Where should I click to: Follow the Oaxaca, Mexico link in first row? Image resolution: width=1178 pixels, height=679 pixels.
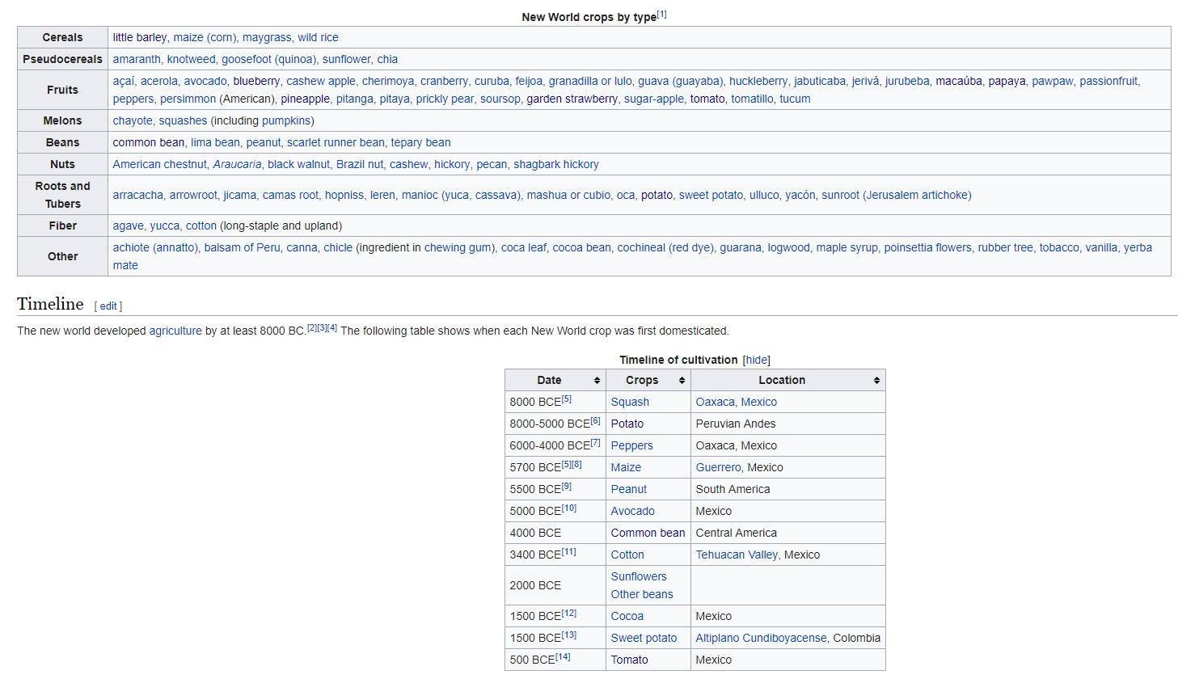pyautogui.click(x=736, y=402)
